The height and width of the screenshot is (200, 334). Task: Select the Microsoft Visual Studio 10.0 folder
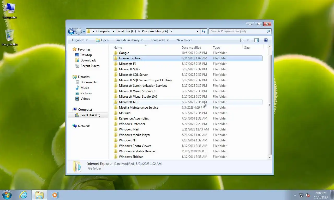click(187, 97)
